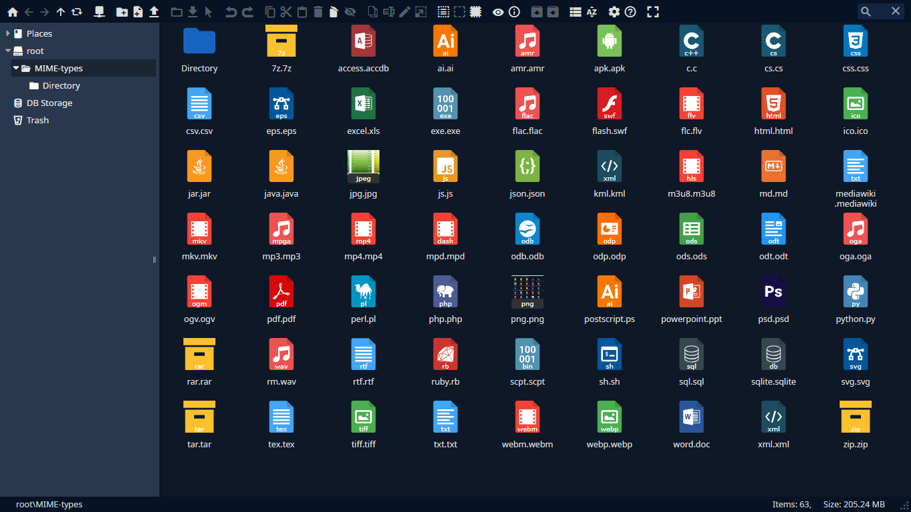Create a new folder using the toolbar
Screen dimensions: 911x512
[x=121, y=12]
